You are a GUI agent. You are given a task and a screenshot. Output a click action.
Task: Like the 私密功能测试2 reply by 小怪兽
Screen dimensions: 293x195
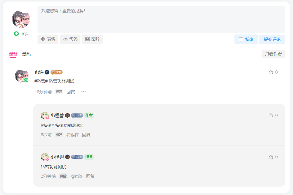coord(271,115)
